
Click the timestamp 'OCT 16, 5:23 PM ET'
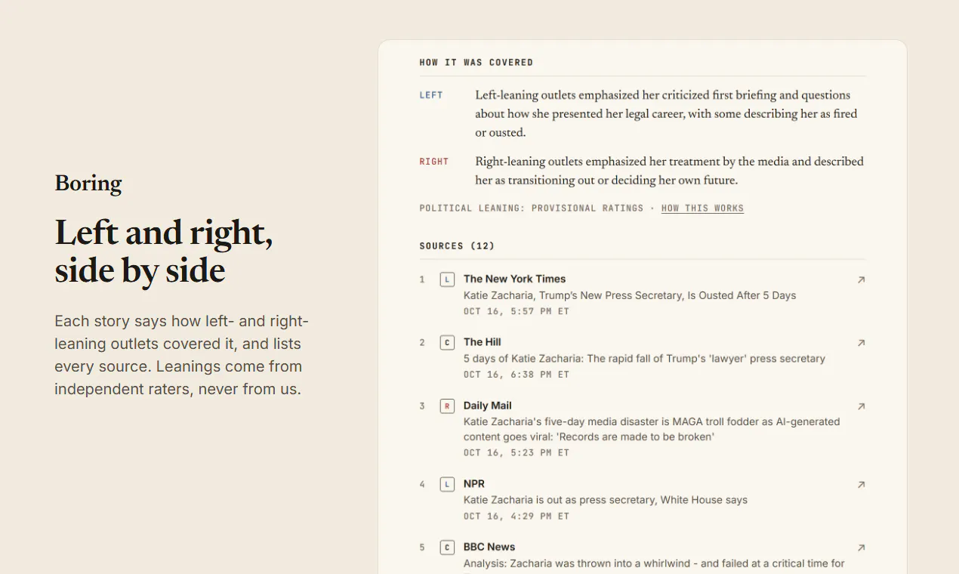[x=517, y=453]
